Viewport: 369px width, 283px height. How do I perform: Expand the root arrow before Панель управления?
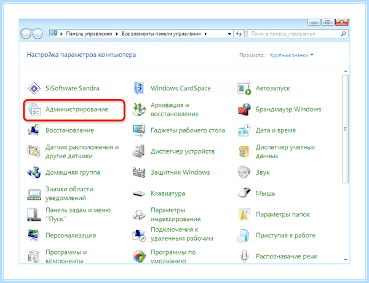pyautogui.click(x=61, y=34)
